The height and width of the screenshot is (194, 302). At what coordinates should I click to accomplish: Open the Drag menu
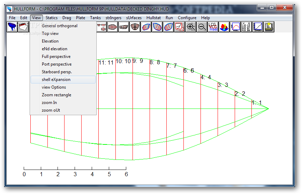67,18
